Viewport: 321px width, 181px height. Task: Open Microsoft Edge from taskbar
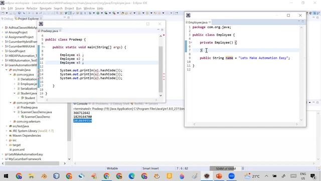pos(131,176)
